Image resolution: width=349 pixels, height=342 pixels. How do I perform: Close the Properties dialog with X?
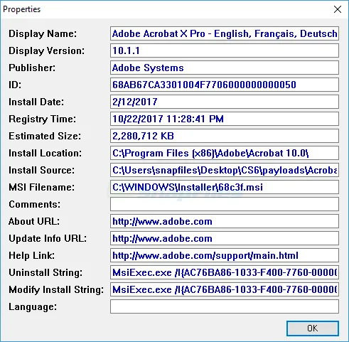pyautogui.click(x=338, y=9)
